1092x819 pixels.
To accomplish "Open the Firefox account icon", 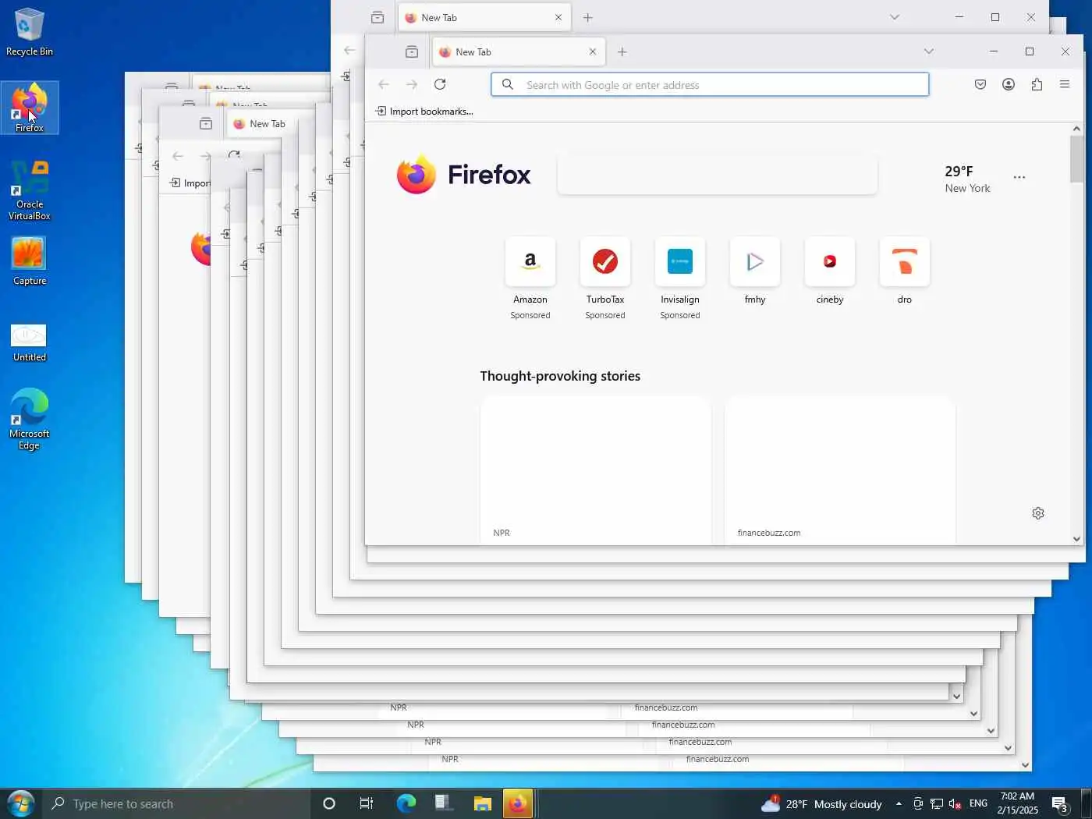I will 1009,84.
